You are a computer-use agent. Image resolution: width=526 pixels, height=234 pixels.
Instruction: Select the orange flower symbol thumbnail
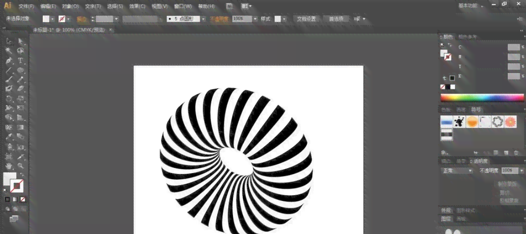pos(510,122)
